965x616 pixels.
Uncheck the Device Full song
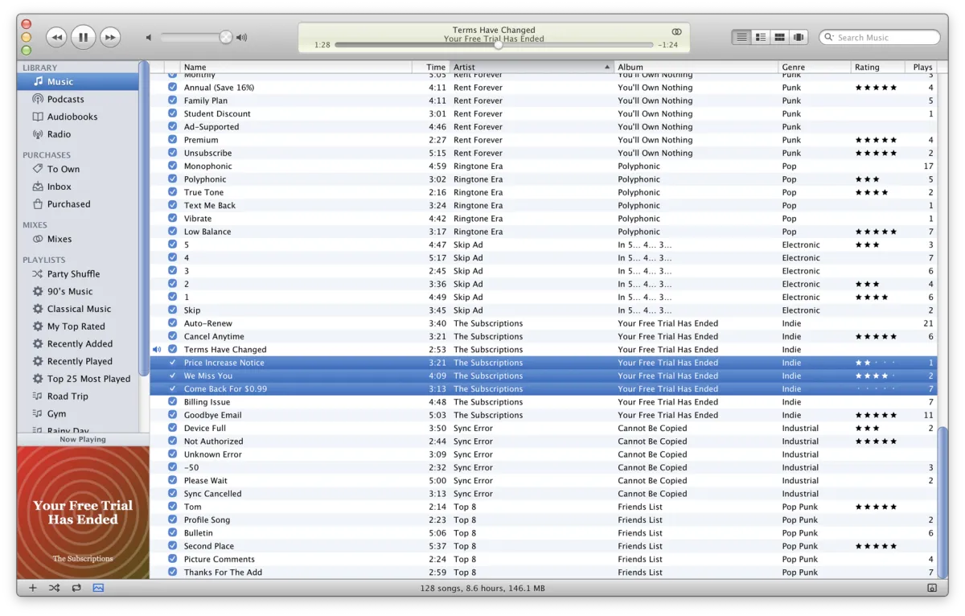tap(172, 428)
